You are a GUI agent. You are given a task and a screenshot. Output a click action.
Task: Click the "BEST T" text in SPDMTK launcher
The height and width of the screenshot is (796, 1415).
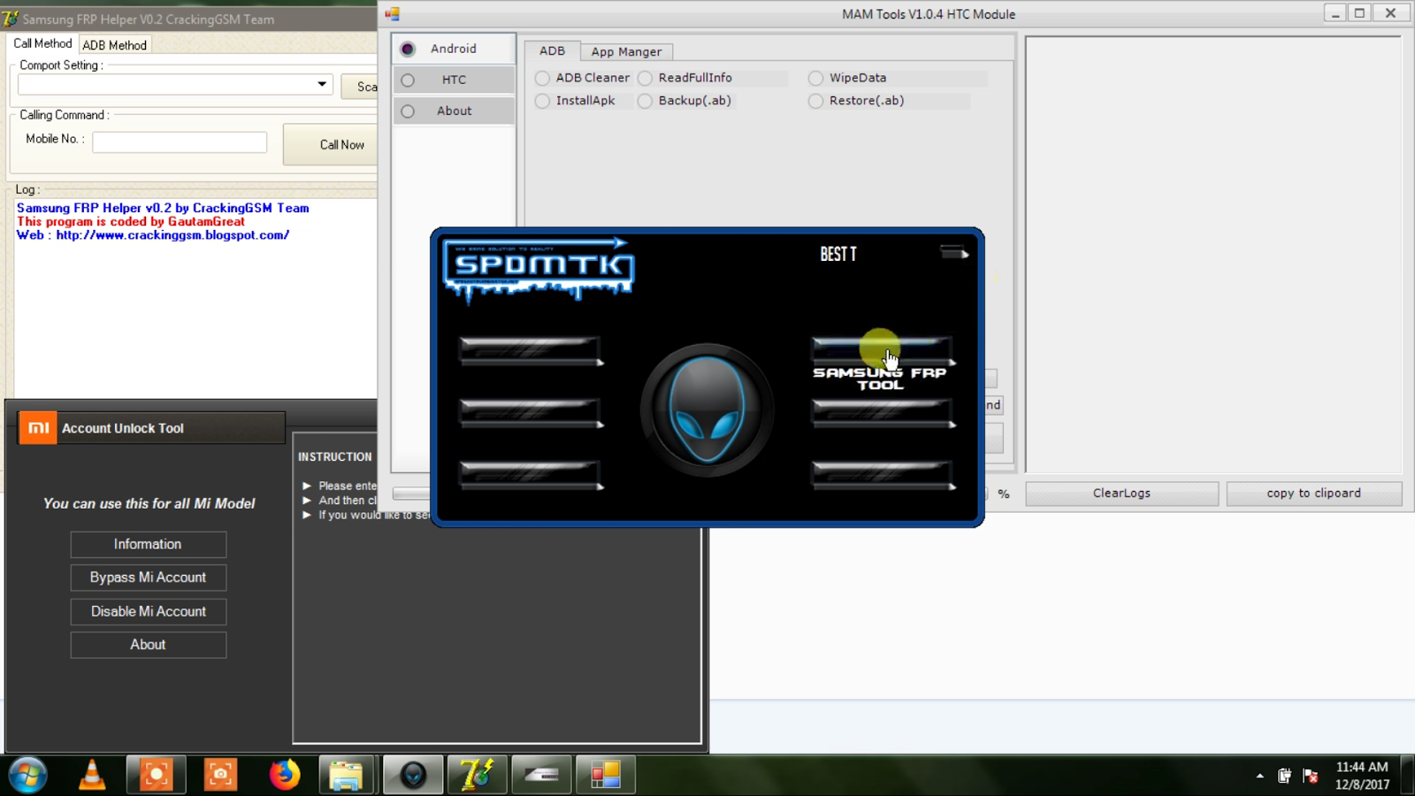click(838, 255)
